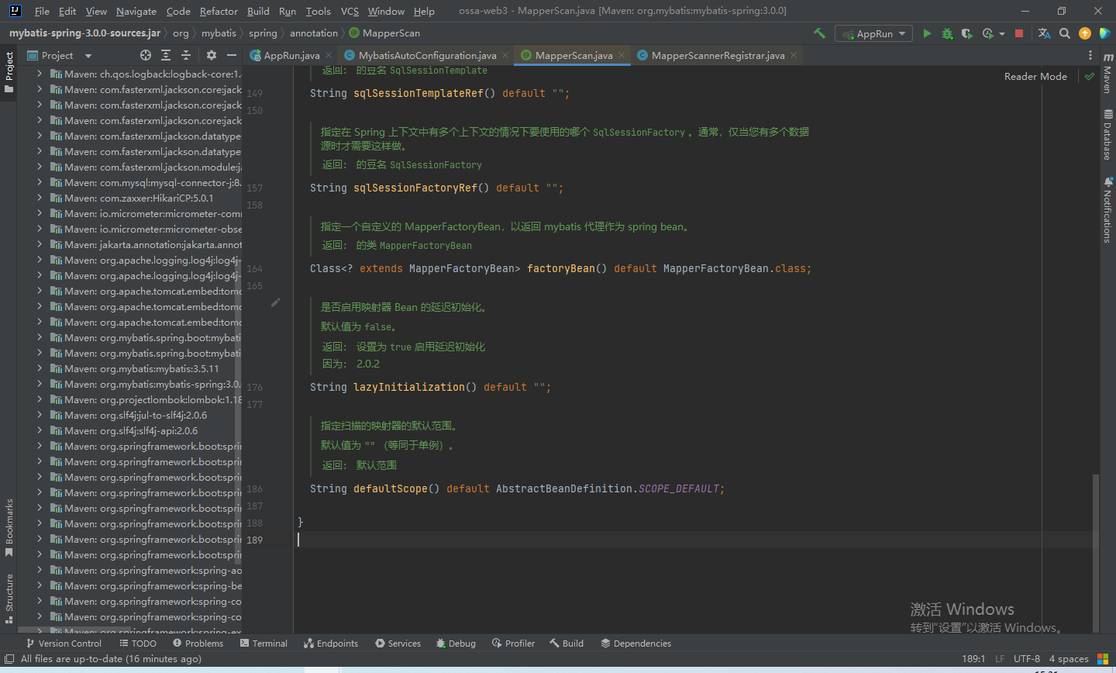The image size is (1116, 673).
Task: Start debugging with the bug icon
Action: click(x=947, y=33)
